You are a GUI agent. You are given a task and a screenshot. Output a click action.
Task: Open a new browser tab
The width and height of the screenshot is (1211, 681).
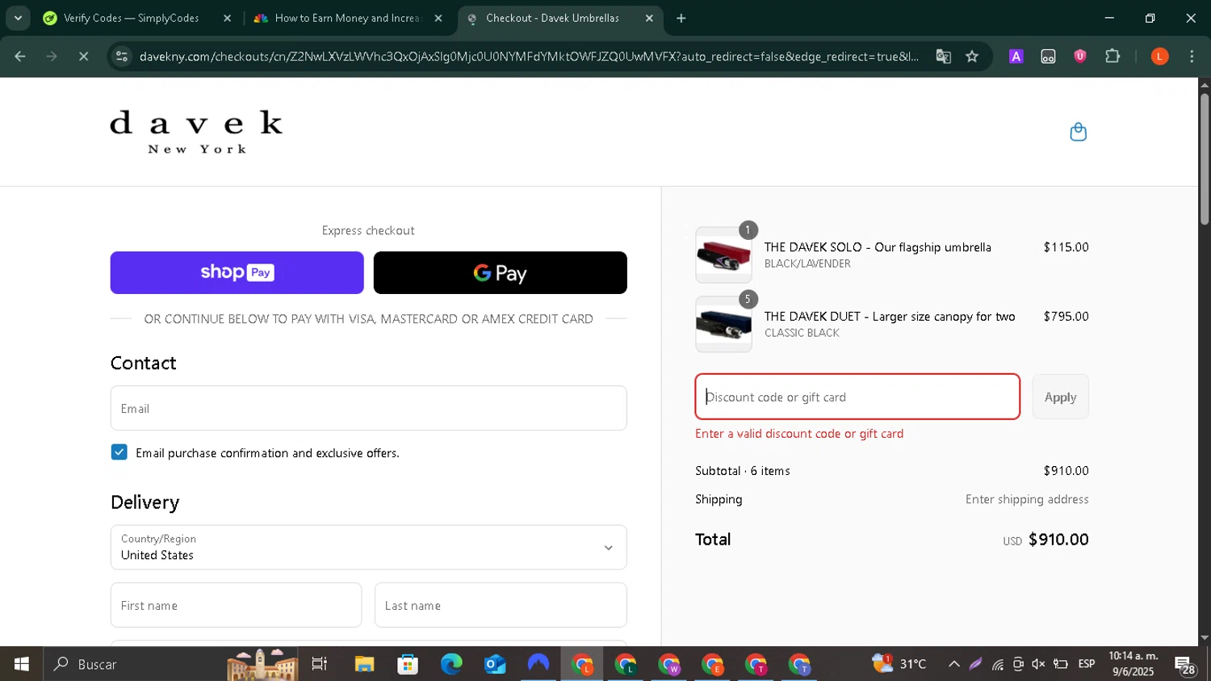tap(681, 18)
